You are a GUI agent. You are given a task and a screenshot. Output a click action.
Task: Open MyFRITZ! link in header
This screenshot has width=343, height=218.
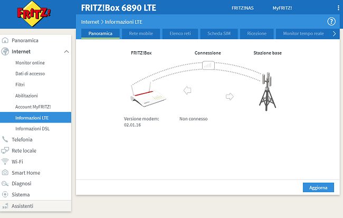tap(282, 8)
